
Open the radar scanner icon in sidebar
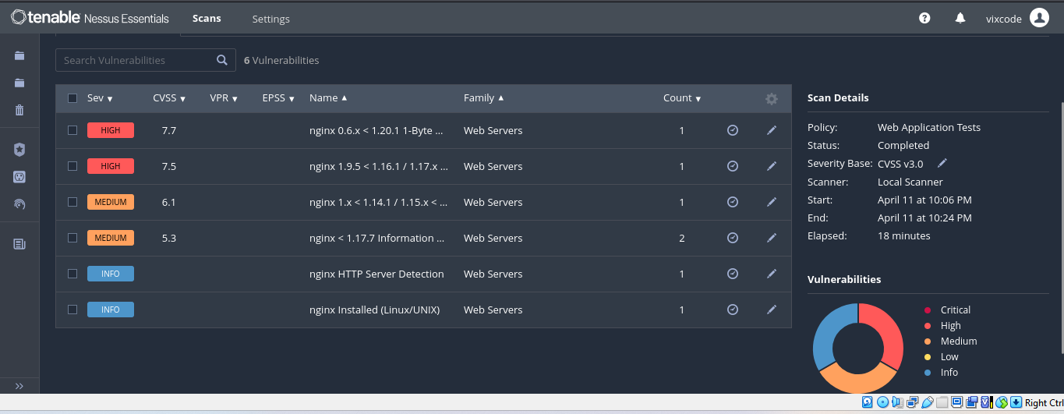[x=19, y=205]
